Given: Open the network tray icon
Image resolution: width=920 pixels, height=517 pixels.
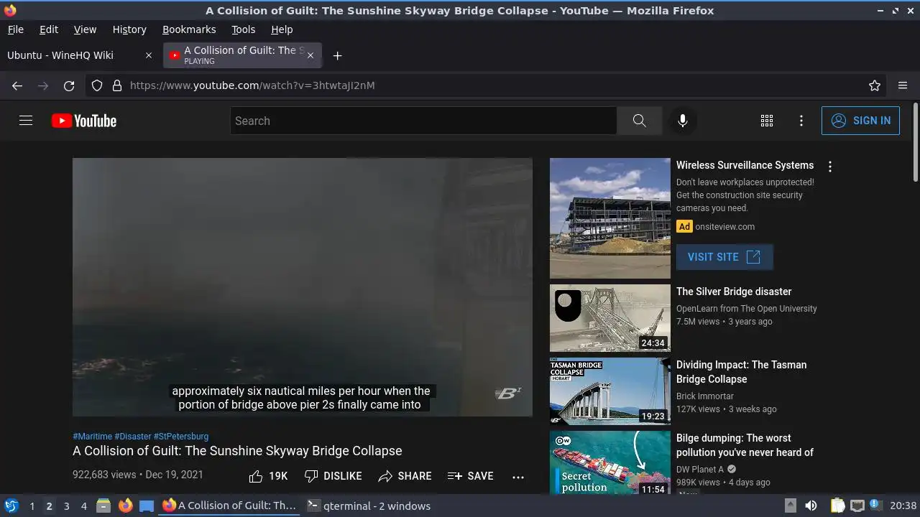Looking at the screenshot, I should (x=857, y=506).
